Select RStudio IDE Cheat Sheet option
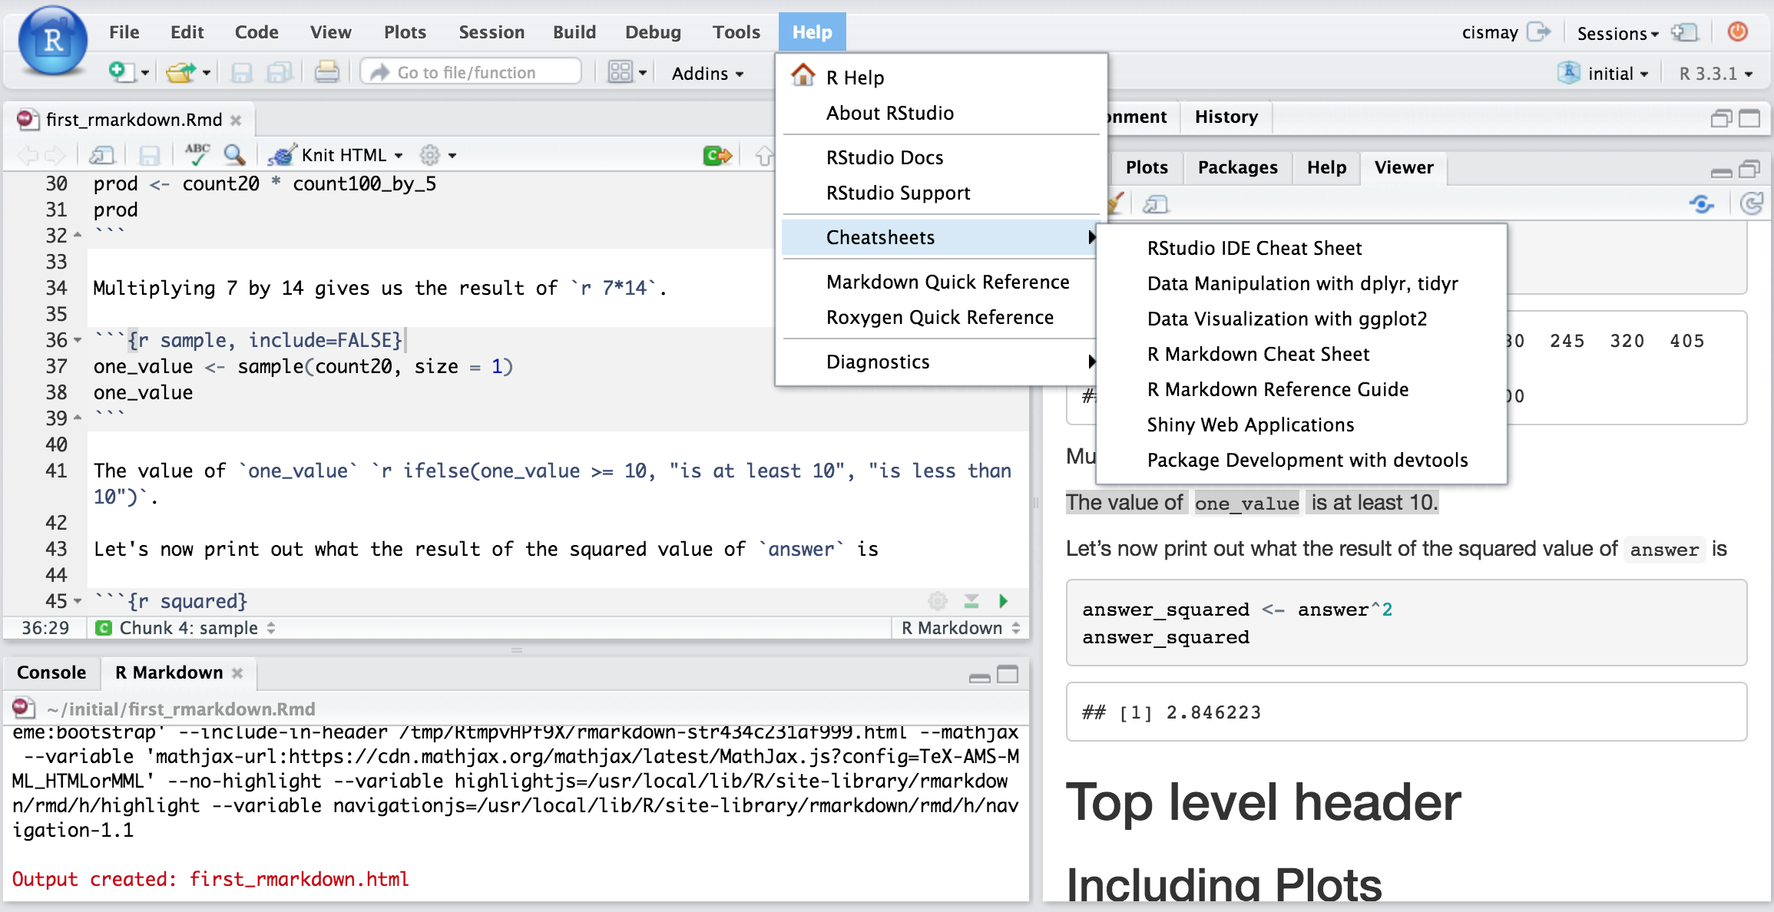Screen dimensions: 1774x912 point(1254,248)
